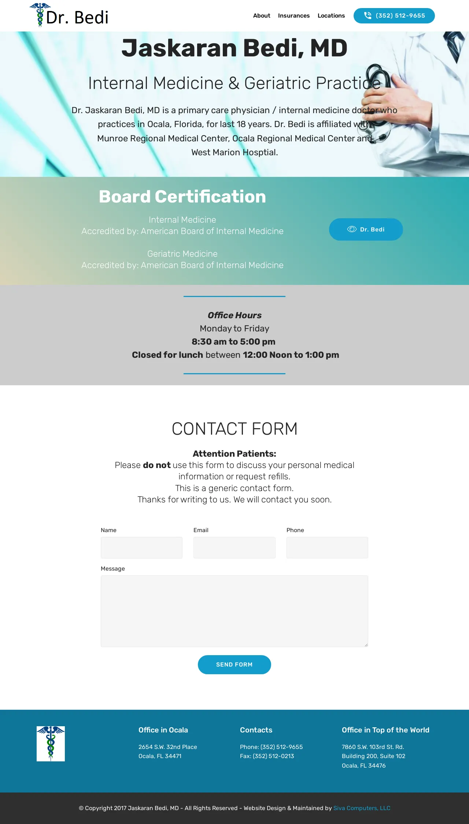Open the About menu item
This screenshot has height=824, width=469.
tap(262, 16)
